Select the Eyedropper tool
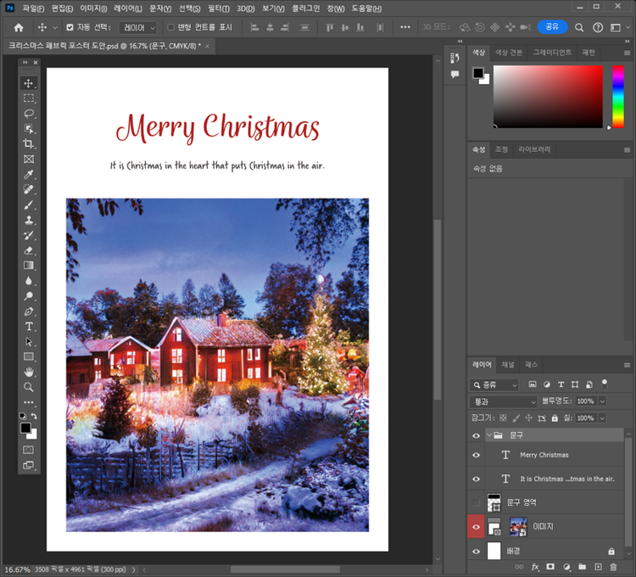 [29, 174]
